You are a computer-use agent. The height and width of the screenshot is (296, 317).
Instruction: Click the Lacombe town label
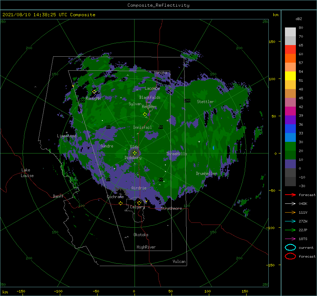click(152, 88)
